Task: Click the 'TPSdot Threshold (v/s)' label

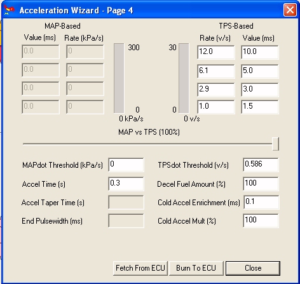Action: (x=193, y=165)
